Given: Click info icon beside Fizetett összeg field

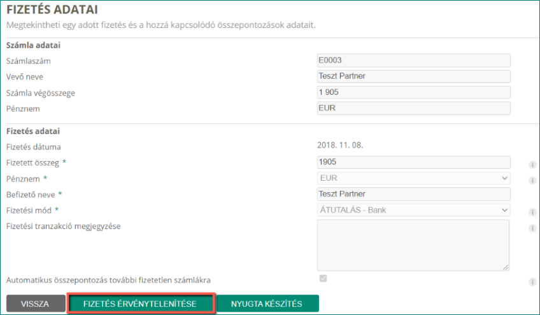Looking at the screenshot, I should (532, 165).
